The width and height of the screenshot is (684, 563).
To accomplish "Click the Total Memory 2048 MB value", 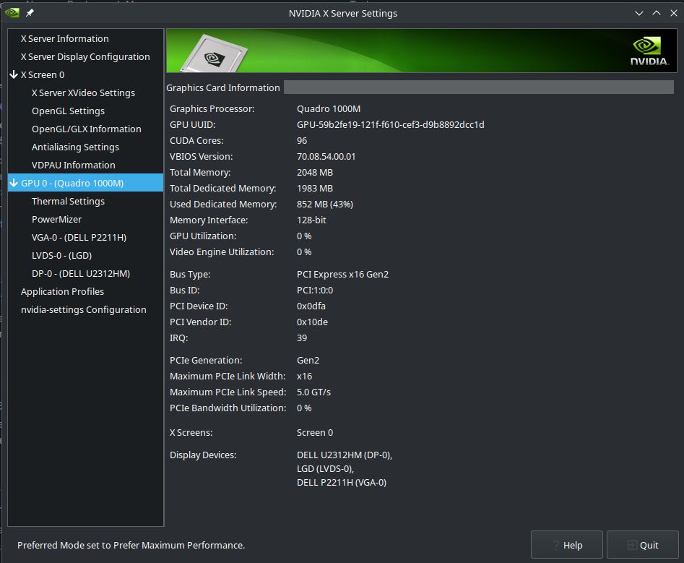I will 314,173.
